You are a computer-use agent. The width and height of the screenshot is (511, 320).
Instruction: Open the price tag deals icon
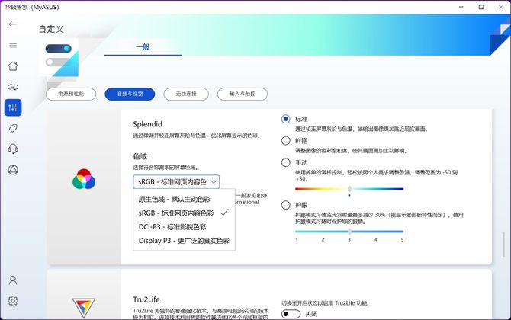(x=13, y=128)
